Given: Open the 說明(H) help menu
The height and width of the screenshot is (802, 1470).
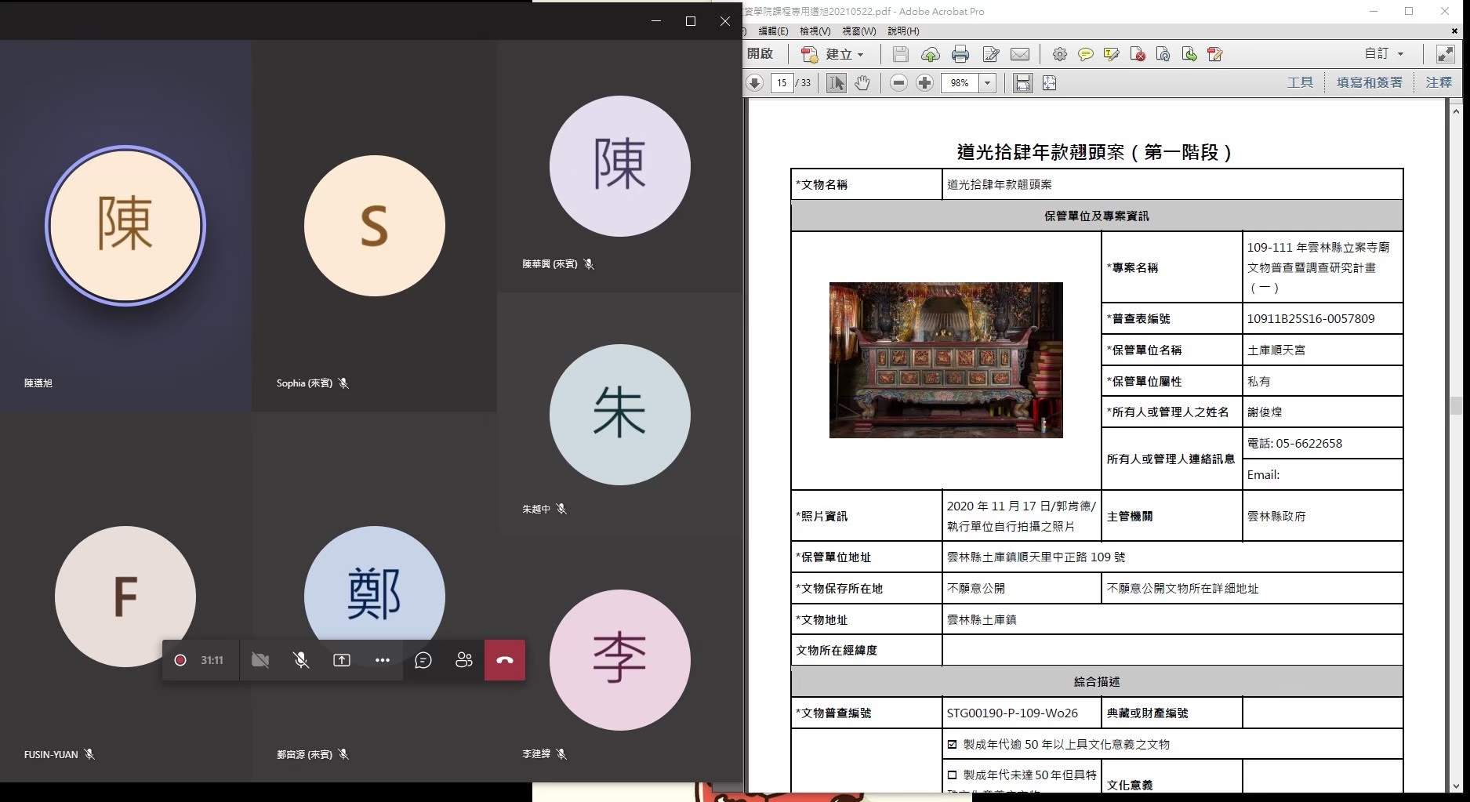Looking at the screenshot, I should tap(903, 31).
